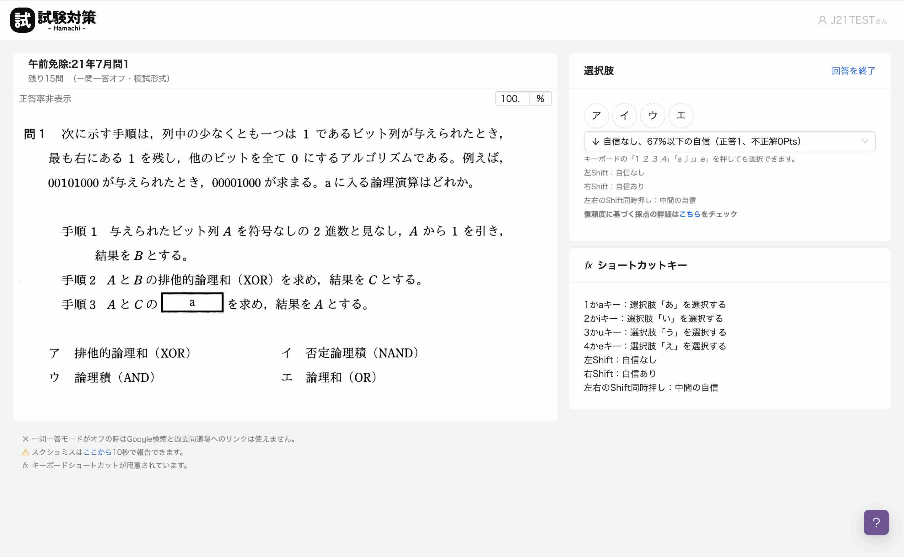Click the 試験対策 Hamachi logo
Viewport: 904px width, 557px height.
point(54,20)
